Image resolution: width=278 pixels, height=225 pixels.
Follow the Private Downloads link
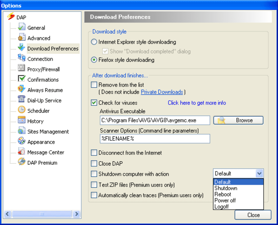click(x=162, y=92)
